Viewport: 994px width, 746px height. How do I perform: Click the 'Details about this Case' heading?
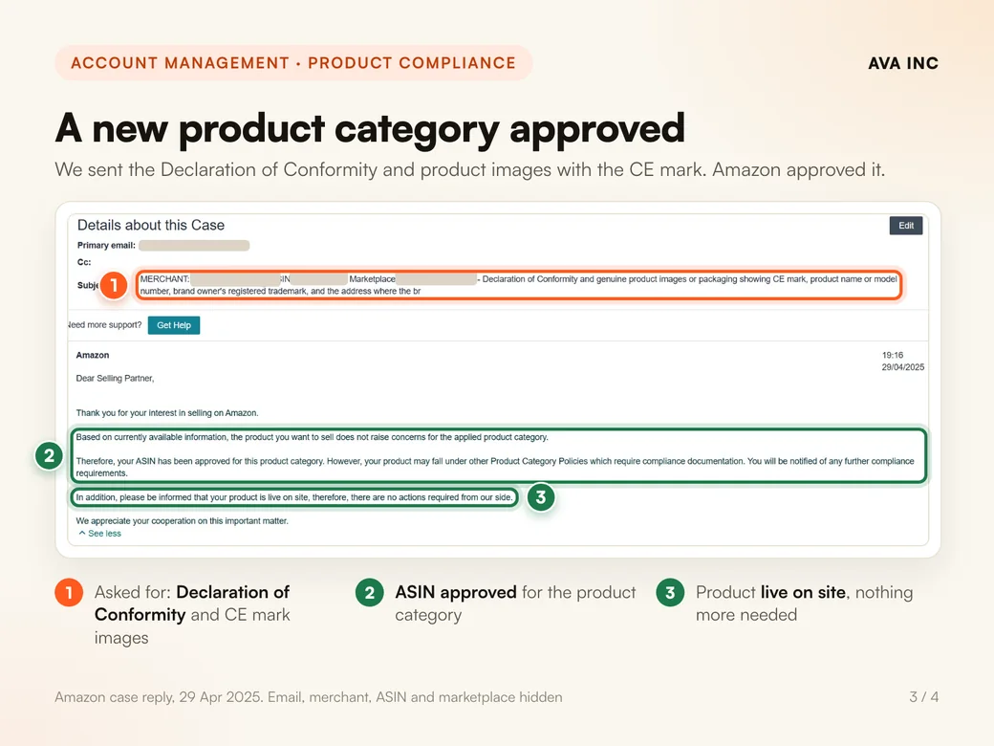click(x=151, y=225)
